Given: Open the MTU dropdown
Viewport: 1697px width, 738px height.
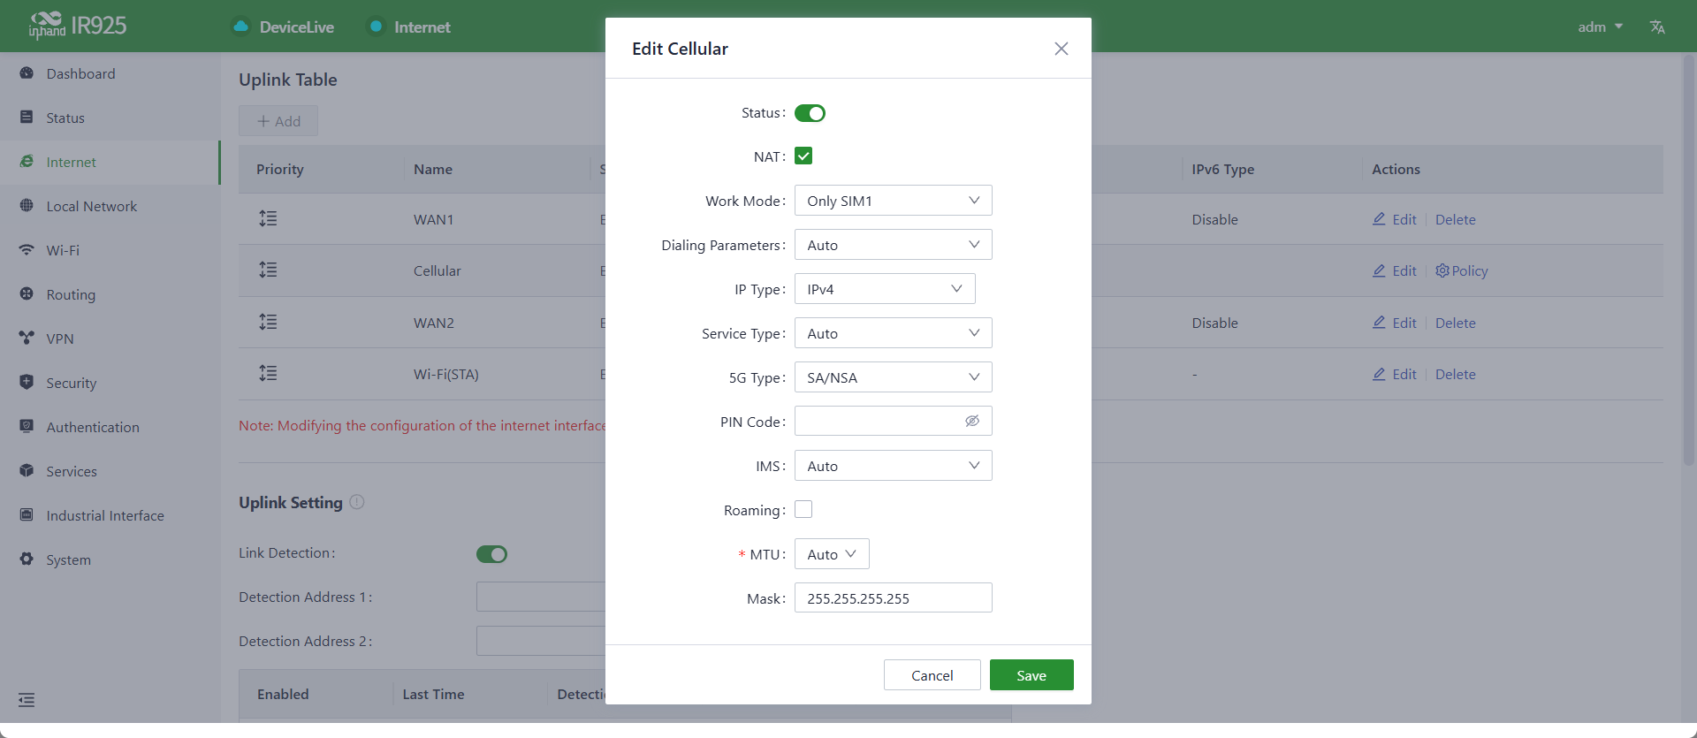Looking at the screenshot, I should pos(832,554).
